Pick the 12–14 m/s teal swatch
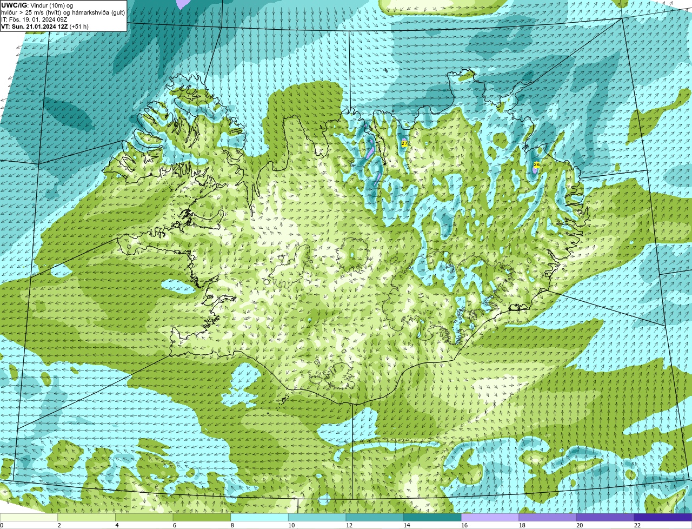 point(375,517)
